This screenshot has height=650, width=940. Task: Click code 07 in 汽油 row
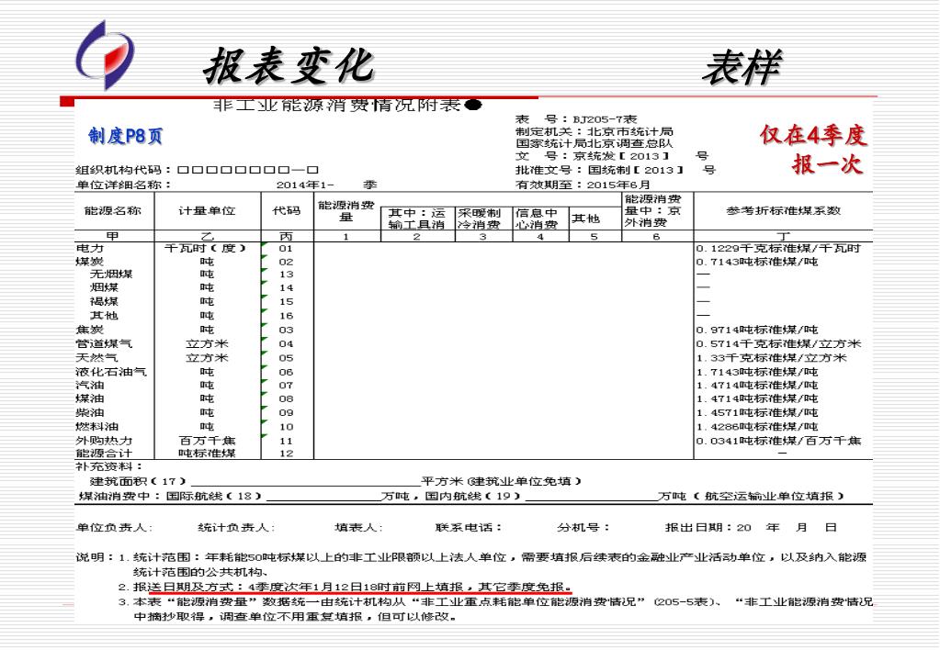pyautogui.click(x=286, y=386)
